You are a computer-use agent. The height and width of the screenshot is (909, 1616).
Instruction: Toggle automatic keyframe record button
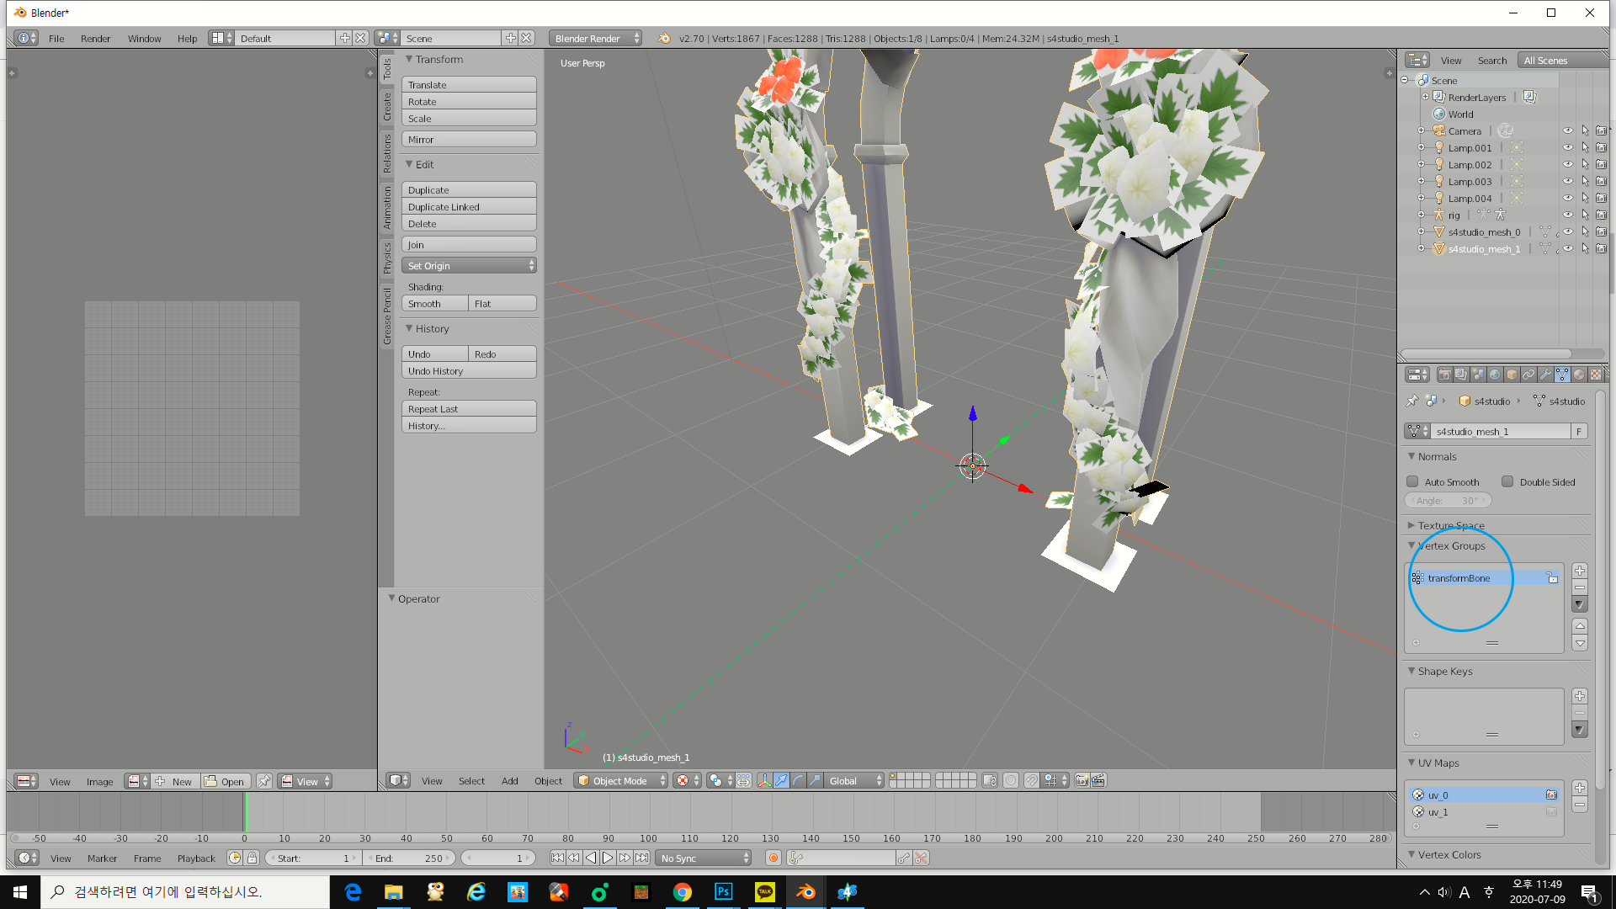[x=773, y=858]
